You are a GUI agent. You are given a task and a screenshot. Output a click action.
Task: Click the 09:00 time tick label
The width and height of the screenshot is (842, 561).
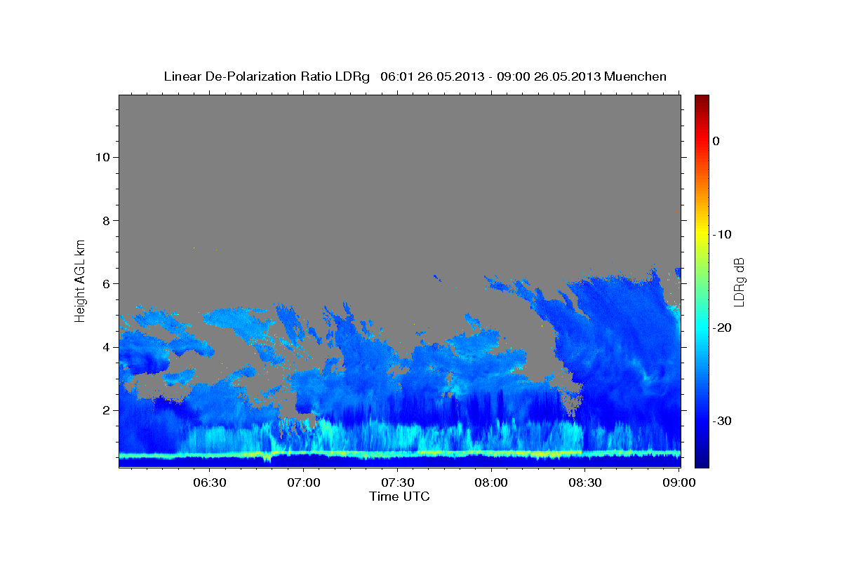point(679,483)
